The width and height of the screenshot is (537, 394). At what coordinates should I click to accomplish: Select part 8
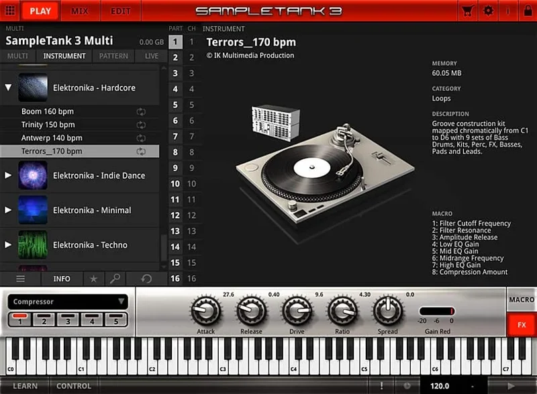(175, 152)
